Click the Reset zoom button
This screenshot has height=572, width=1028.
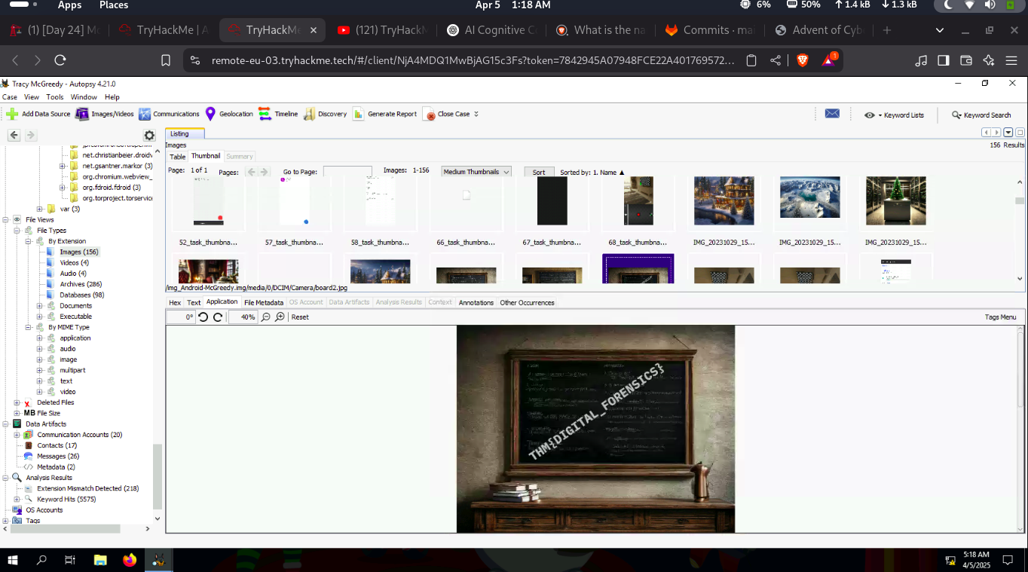(x=300, y=317)
